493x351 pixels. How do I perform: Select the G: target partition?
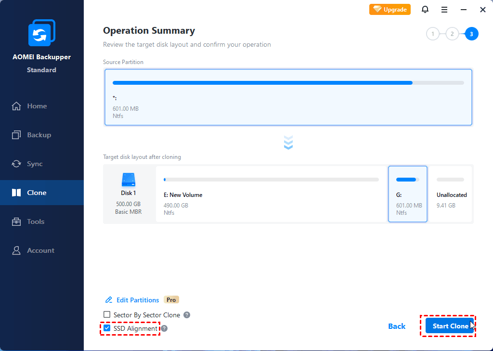(408, 194)
